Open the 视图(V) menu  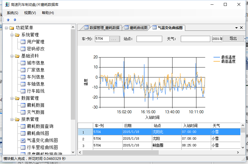[x=30, y=13]
